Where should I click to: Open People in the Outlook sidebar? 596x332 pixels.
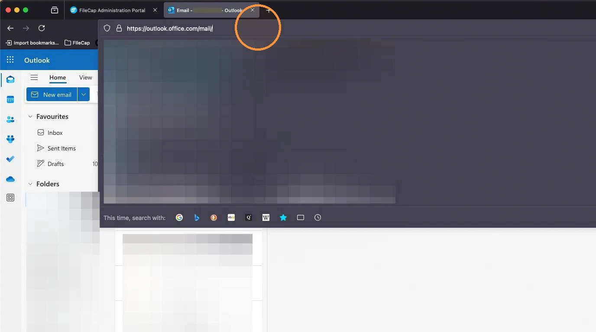[10, 119]
